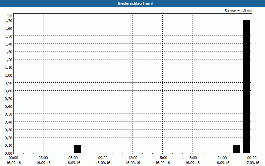Select the 03:00 time label
265x166 pixels.
43,158
